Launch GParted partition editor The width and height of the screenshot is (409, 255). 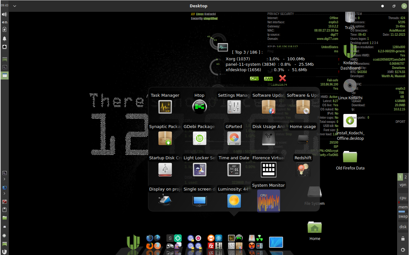coord(234,138)
